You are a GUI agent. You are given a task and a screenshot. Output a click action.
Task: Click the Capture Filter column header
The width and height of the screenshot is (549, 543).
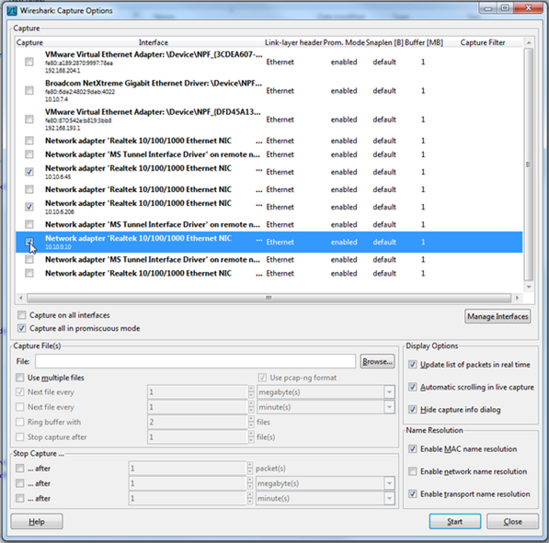483,42
